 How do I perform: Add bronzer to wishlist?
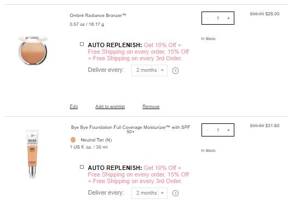(x=110, y=106)
